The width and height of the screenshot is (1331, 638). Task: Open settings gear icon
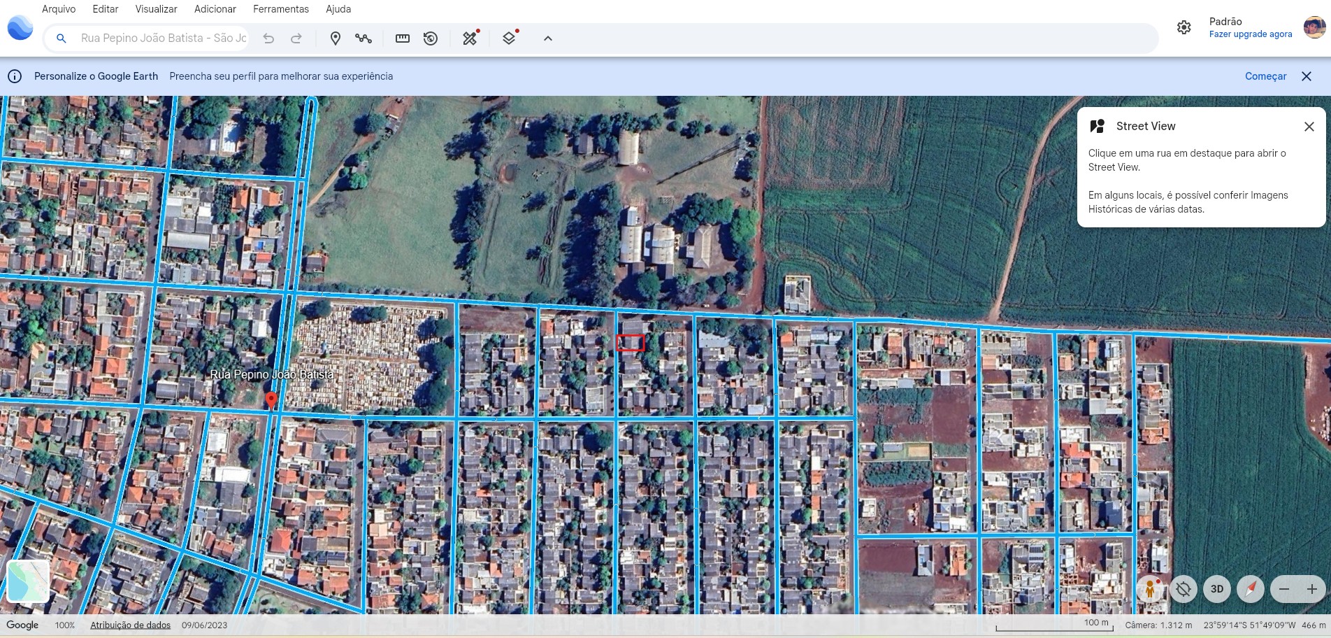[x=1183, y=27]
